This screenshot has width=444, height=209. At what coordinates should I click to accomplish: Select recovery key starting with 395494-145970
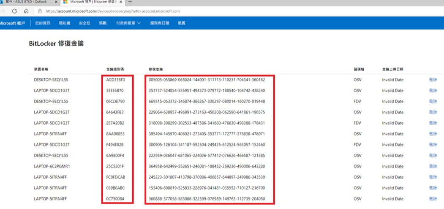coord(207,134)
